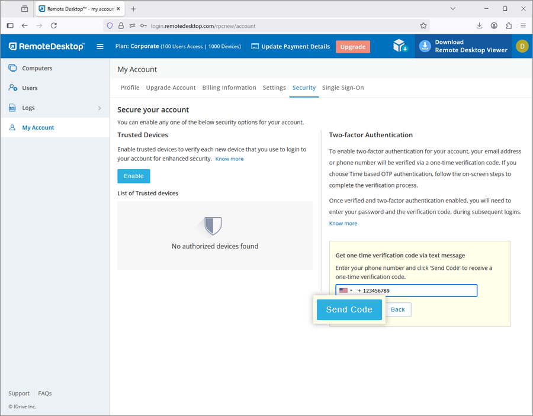Image resolution: width=533 pixels, height=416 pixels.
Task: Click the Send Code button
Action: pyautogui.click(x=349, y=309)
